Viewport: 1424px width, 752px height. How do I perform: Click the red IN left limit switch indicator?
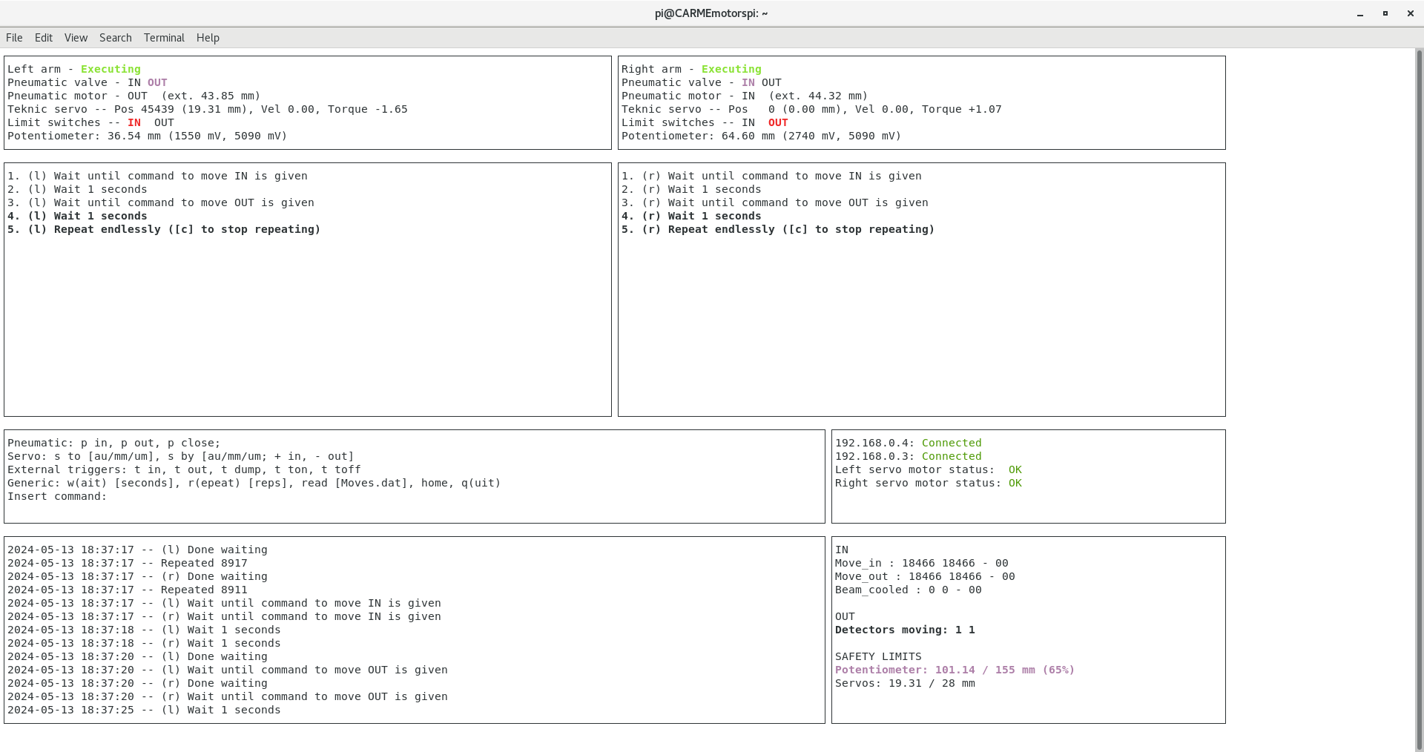point(134,123)
